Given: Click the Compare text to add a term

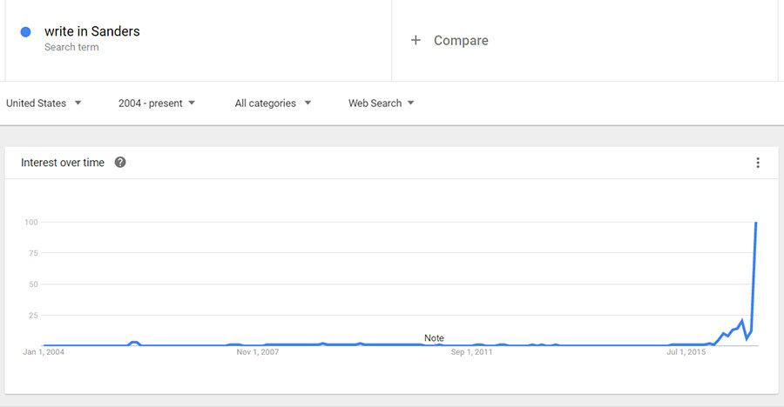Looking at the screenshot, I should point(461,40).
